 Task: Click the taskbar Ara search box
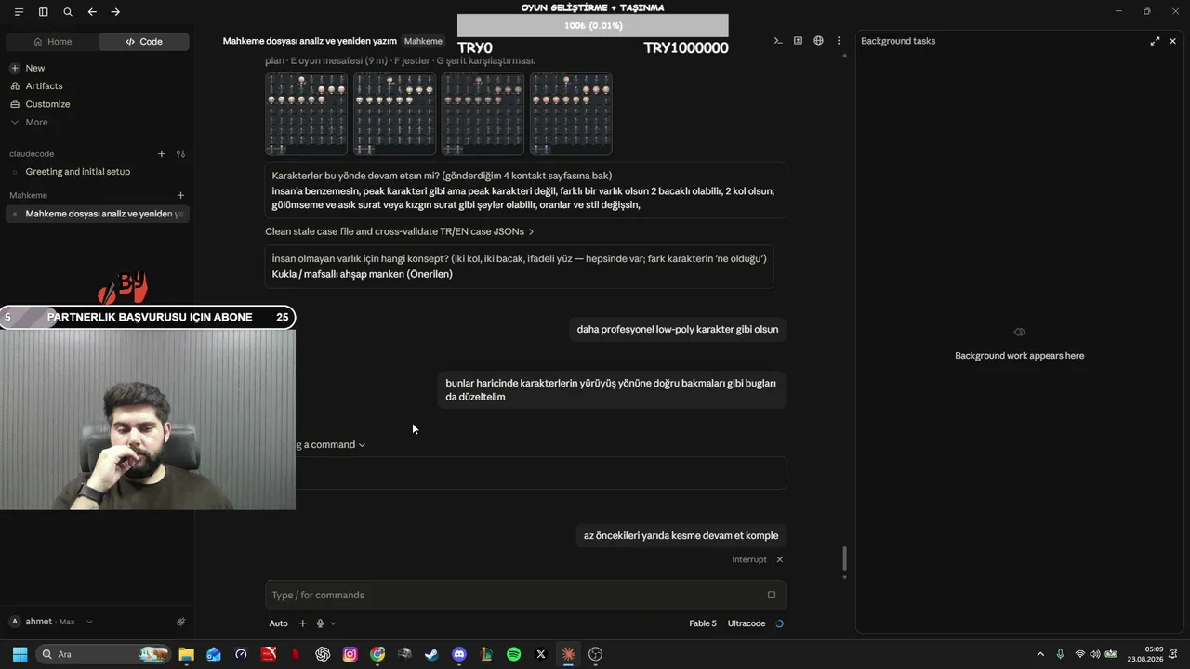tap(103, 654)
